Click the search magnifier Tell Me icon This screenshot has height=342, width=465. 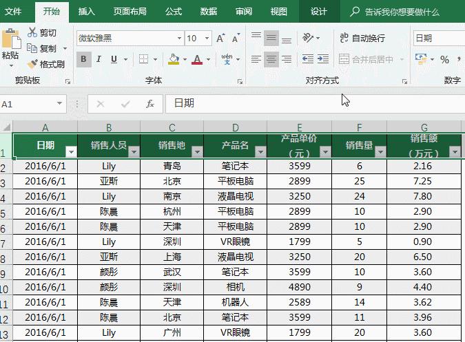[354, 12]
